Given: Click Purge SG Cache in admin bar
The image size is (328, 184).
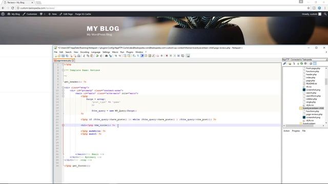Looking at the screenshot, I should [x=83, y=14].
